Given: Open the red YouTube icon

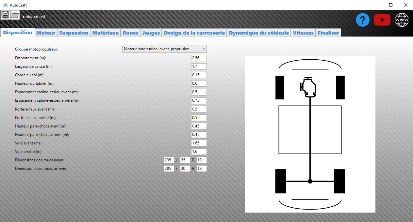Looking at the screenshot, I should [x=382, y=20].
